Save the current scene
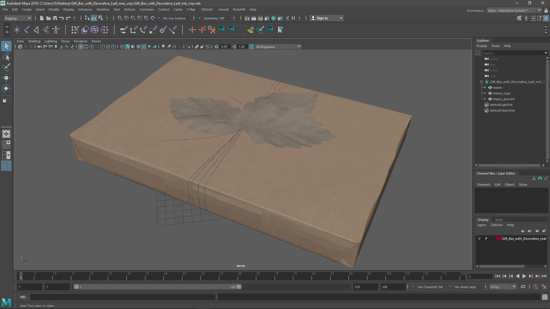This screenshot has height=309, width=550. [x=55, y=18]
